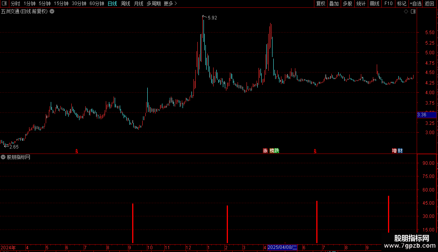
Task: Open 多周期 multi-period view
Action: [153, 3]
